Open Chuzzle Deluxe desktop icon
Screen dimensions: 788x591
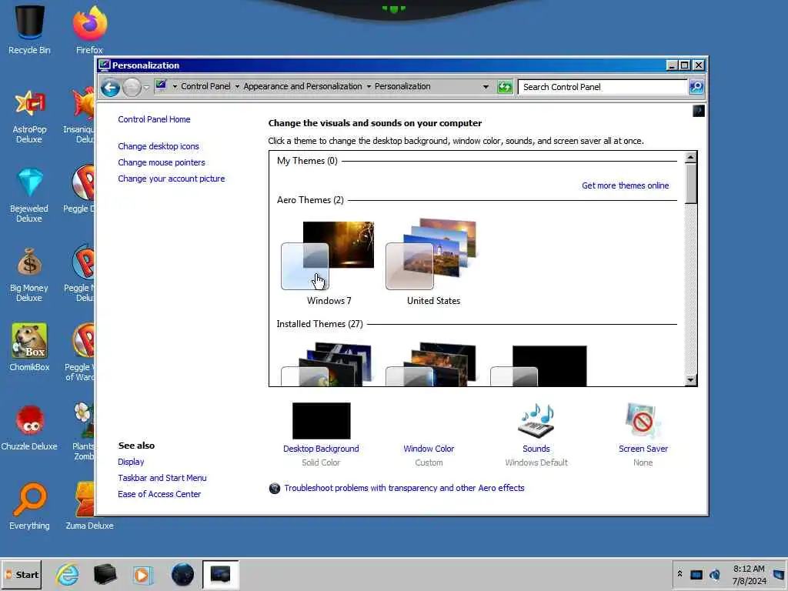tap(29, 427)
